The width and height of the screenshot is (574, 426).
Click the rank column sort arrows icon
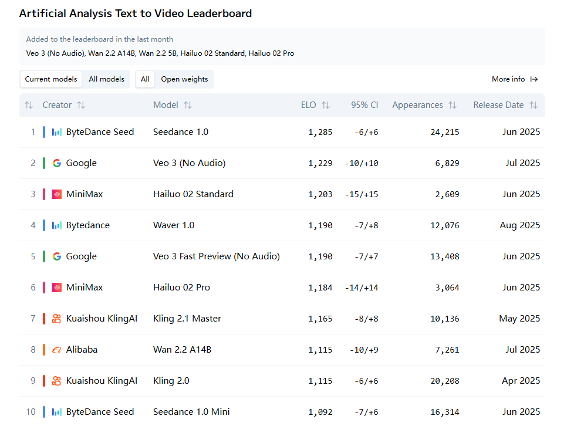pyautogui.click(x=29, y=105)
